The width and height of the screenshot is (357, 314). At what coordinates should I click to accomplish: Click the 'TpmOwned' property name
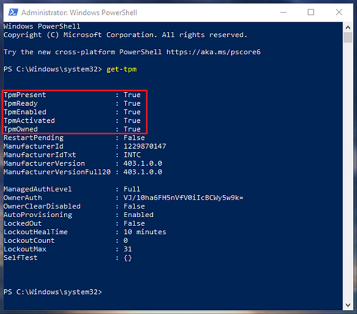(x=21, y=129)
